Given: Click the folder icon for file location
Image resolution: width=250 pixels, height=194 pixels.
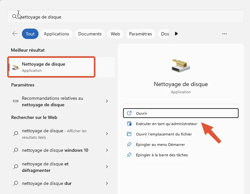Looking at the screenshot, I should 129,134.
